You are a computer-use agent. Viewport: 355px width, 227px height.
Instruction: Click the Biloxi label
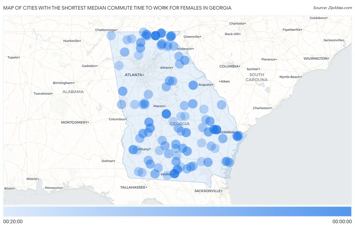[x=9, y=189]
